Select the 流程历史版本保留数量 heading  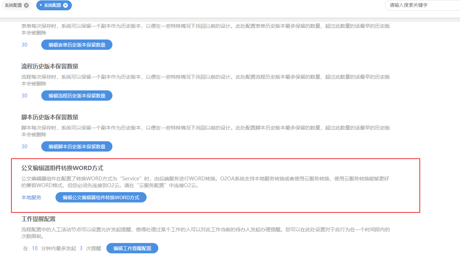tap(50, 66)
